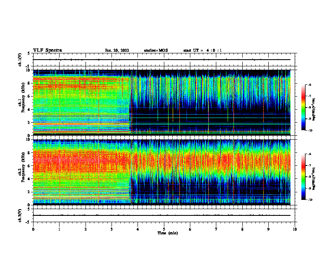
Task: Click the "4" tick on the time axis
Action: tap(138, 229)
